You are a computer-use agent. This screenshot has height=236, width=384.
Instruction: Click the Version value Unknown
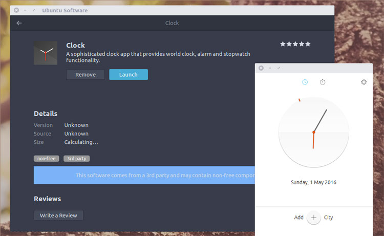pos(76,125)
